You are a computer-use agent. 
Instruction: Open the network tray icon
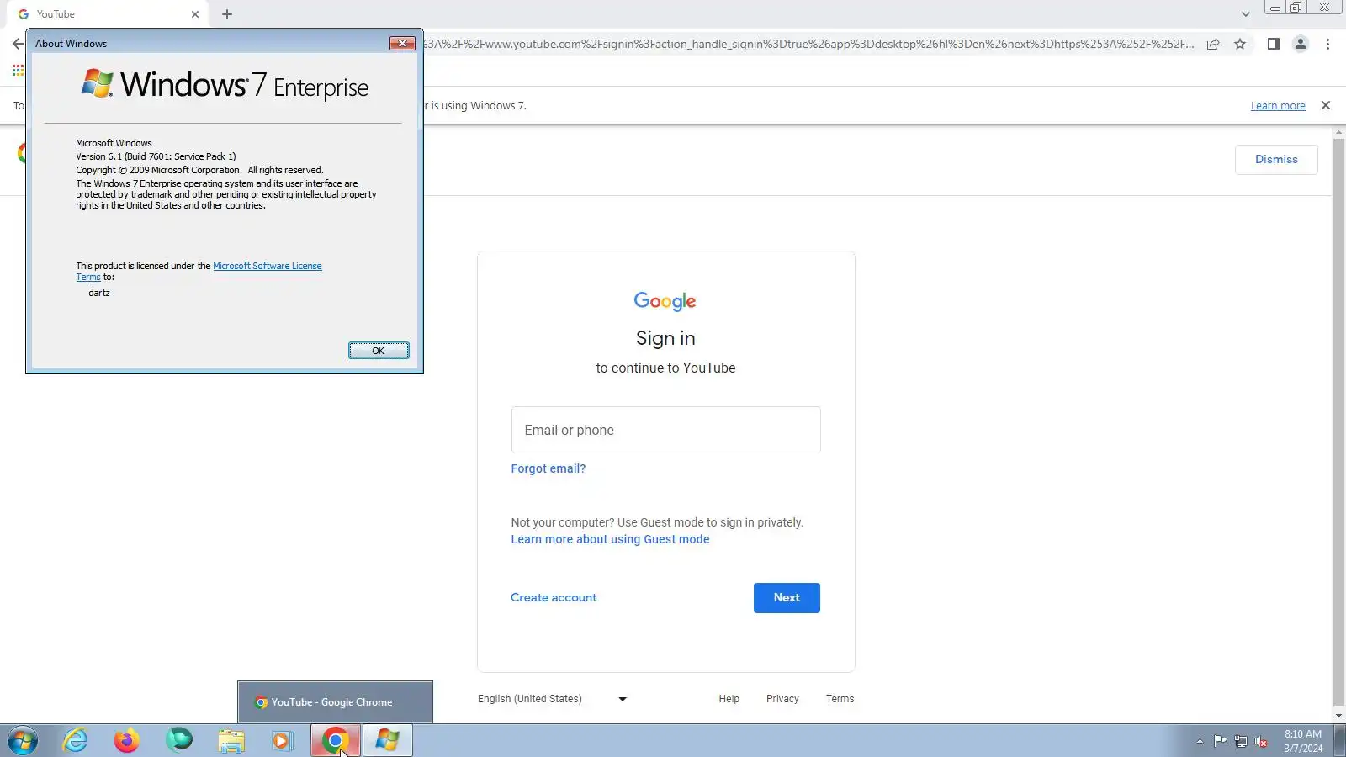1241,741
